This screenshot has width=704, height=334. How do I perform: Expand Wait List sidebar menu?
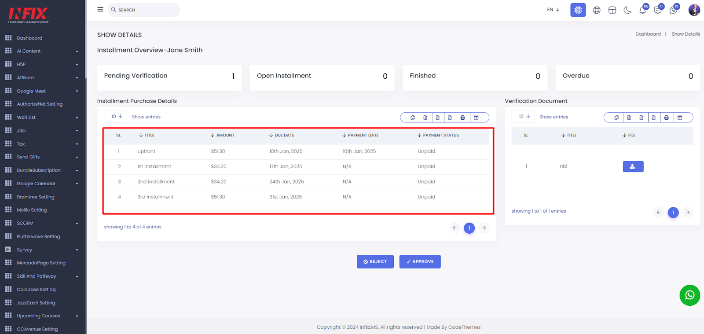tap(42, 117)
